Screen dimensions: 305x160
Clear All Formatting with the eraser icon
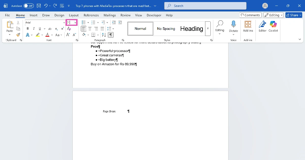click(x=69, y=29)
